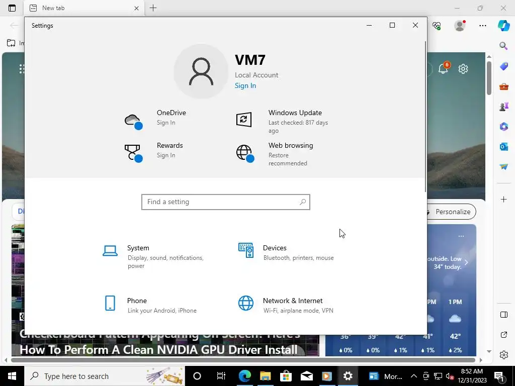The height and width of the screenshot is (386, 515).
Task: Click the VM7 user avatar
Action: coord(201,71)
